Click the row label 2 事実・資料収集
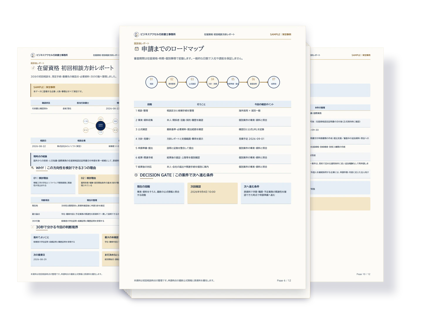The width and height of the screenshot is (425, 318). click(144, 120)
